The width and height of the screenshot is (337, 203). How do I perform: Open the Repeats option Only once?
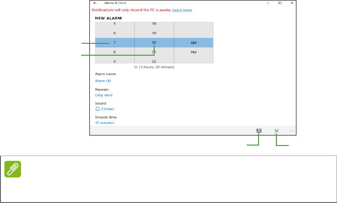click(104, 95)
